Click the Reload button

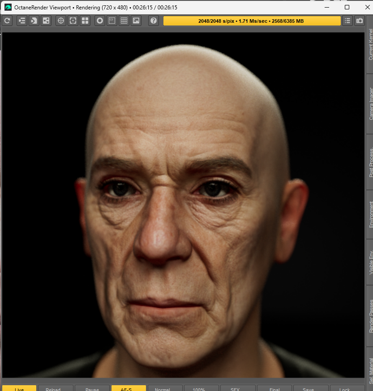click(x=56, y=388)
